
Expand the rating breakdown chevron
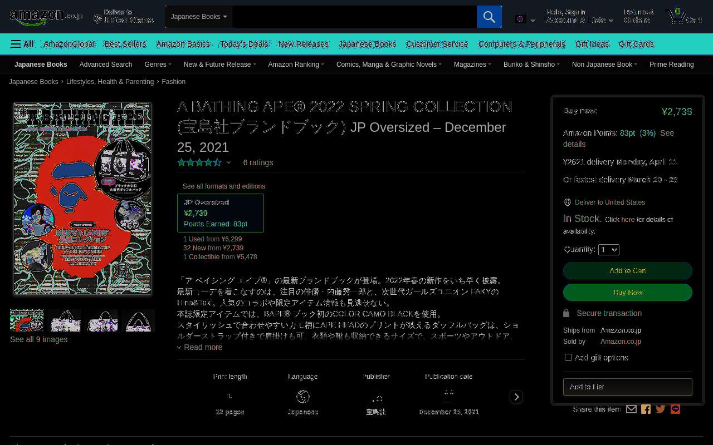[228, 163]
